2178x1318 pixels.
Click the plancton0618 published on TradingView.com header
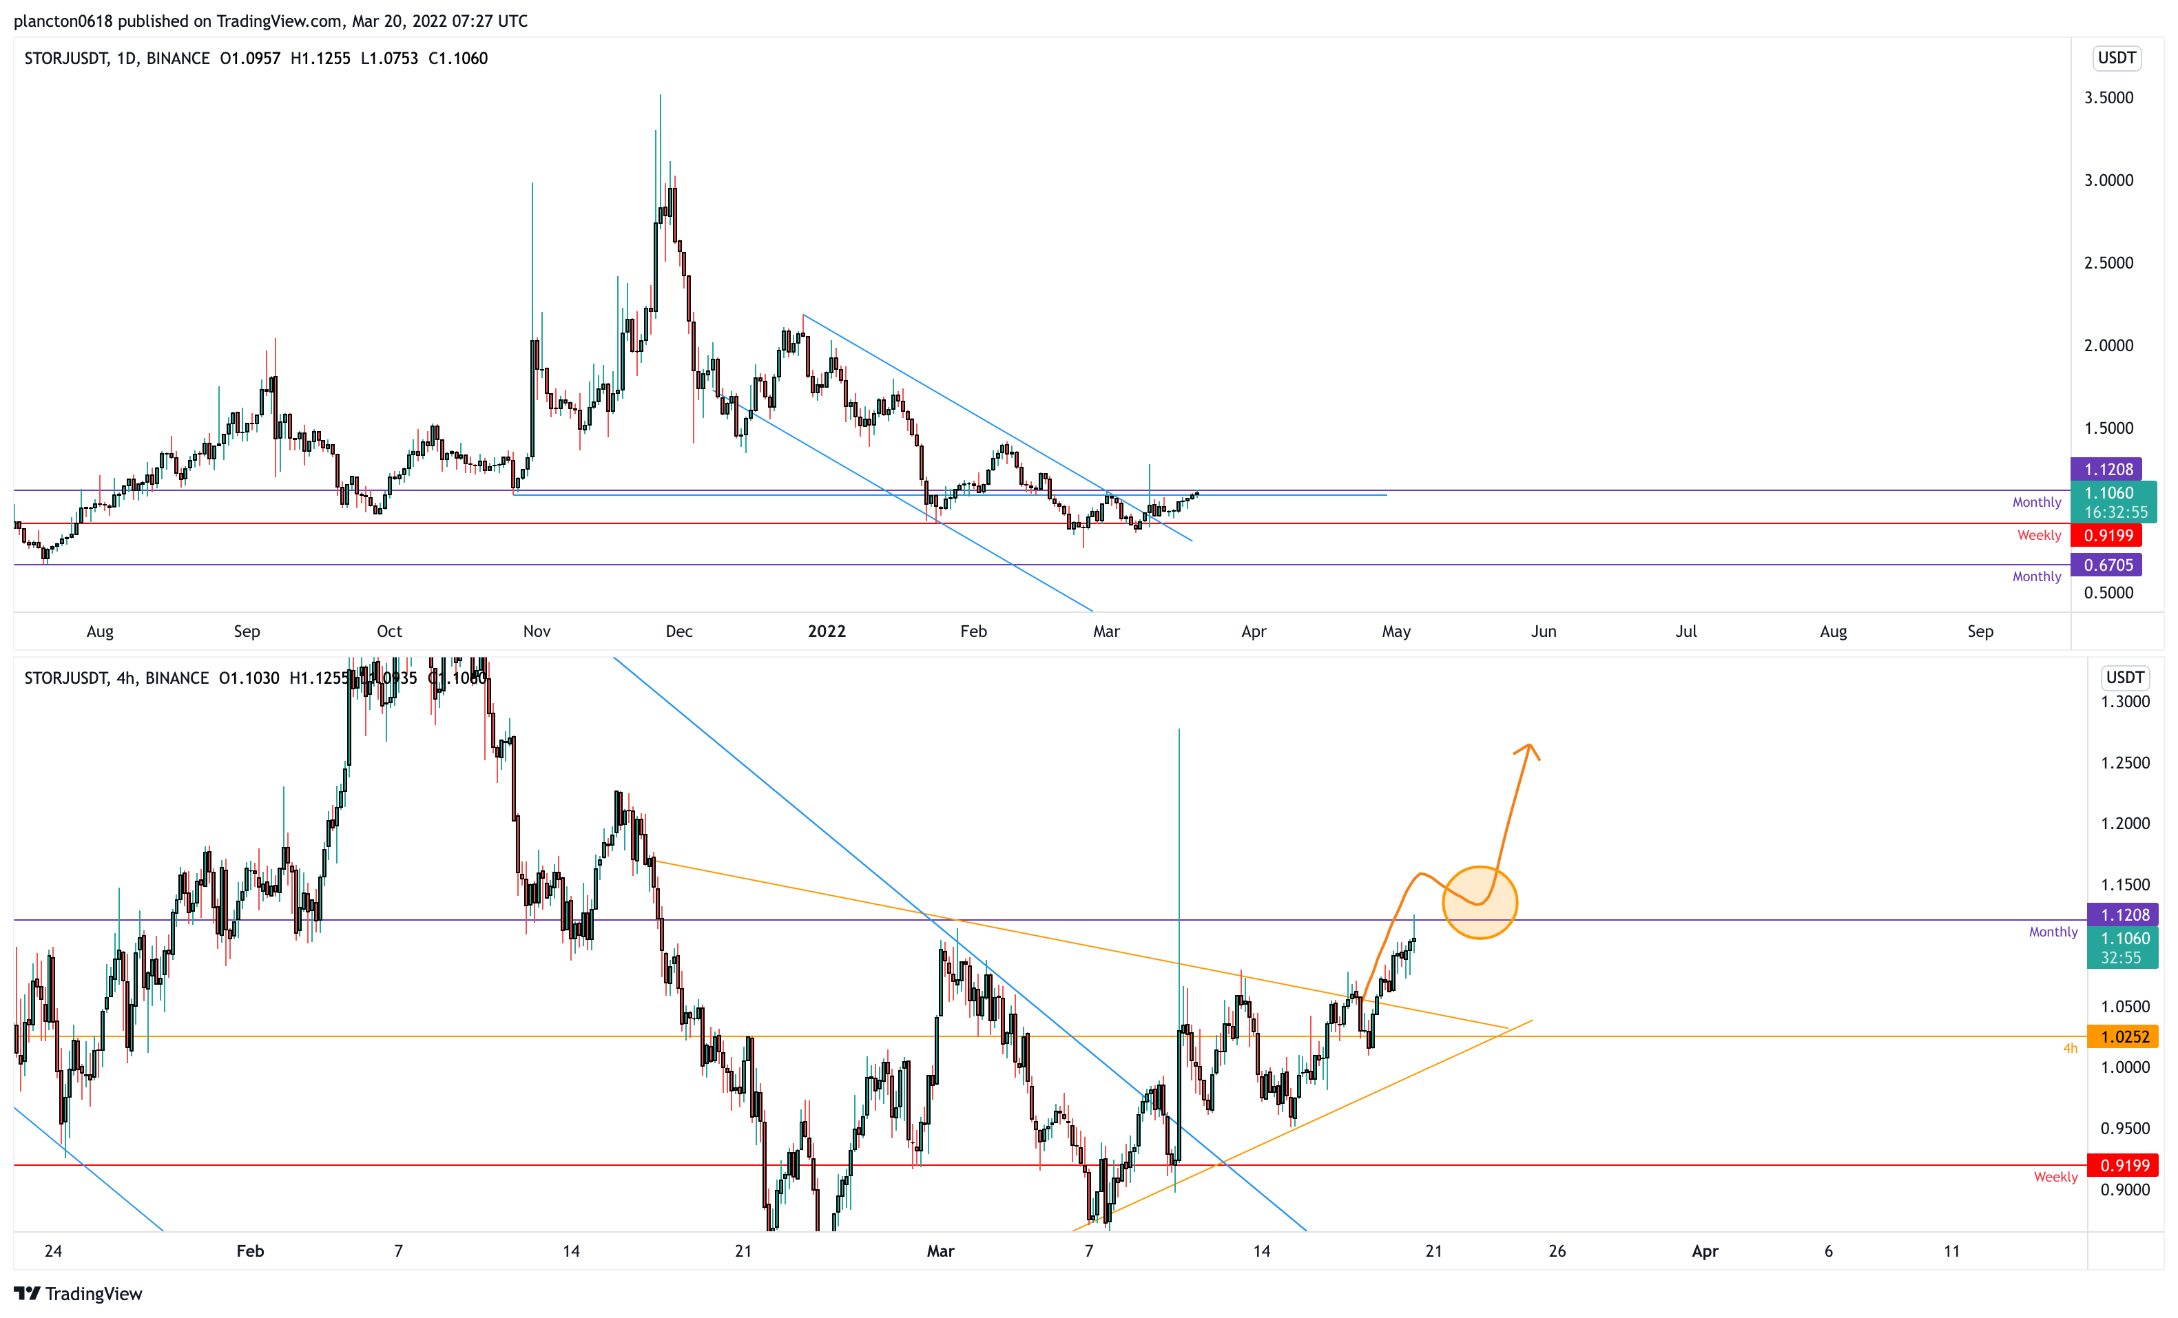(271, 21)
